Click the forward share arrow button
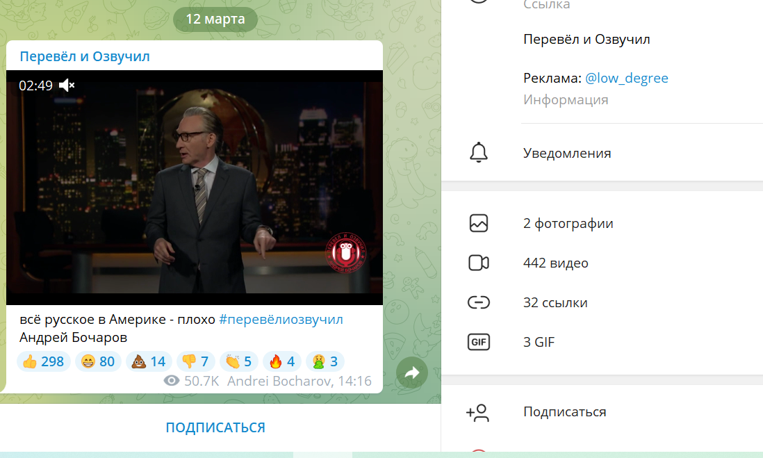The width and height of the screenshot is (763, 458). click(411, 374)
